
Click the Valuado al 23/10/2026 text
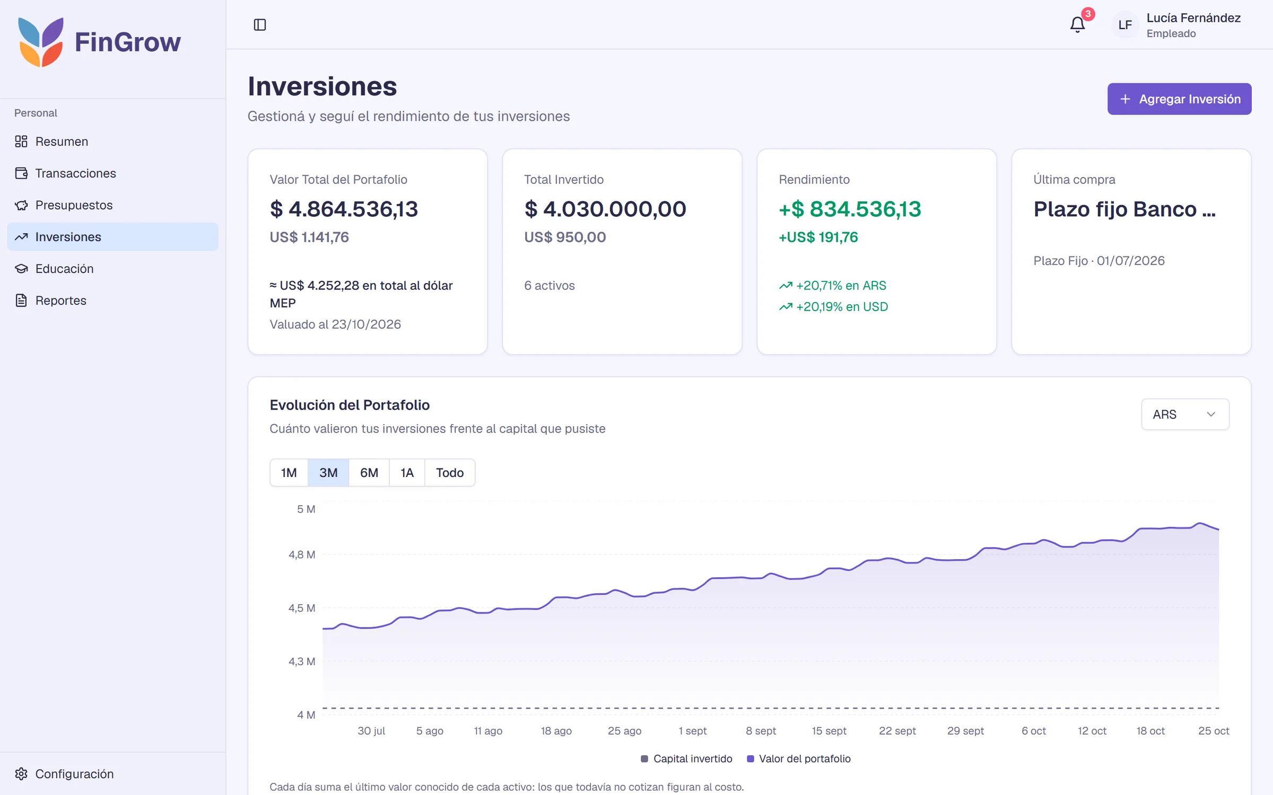335,324
